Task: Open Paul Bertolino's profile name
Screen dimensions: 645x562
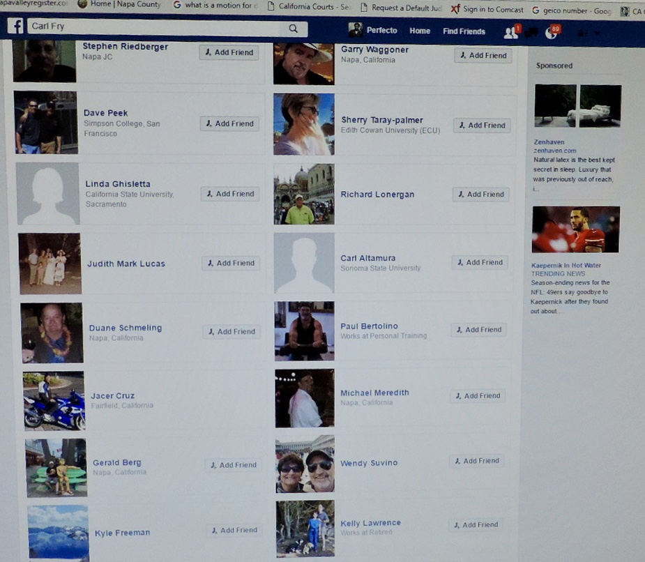Action: pyautogui.click(x=369, y=326)
